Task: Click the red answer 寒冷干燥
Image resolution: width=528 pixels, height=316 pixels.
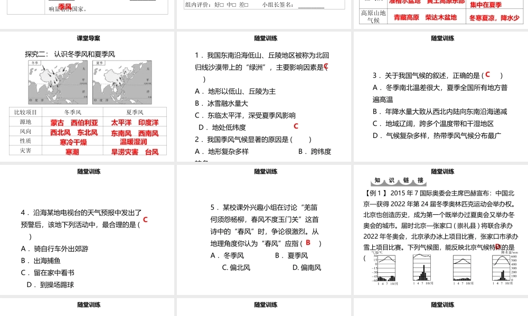Action: [x=73, y=142]
